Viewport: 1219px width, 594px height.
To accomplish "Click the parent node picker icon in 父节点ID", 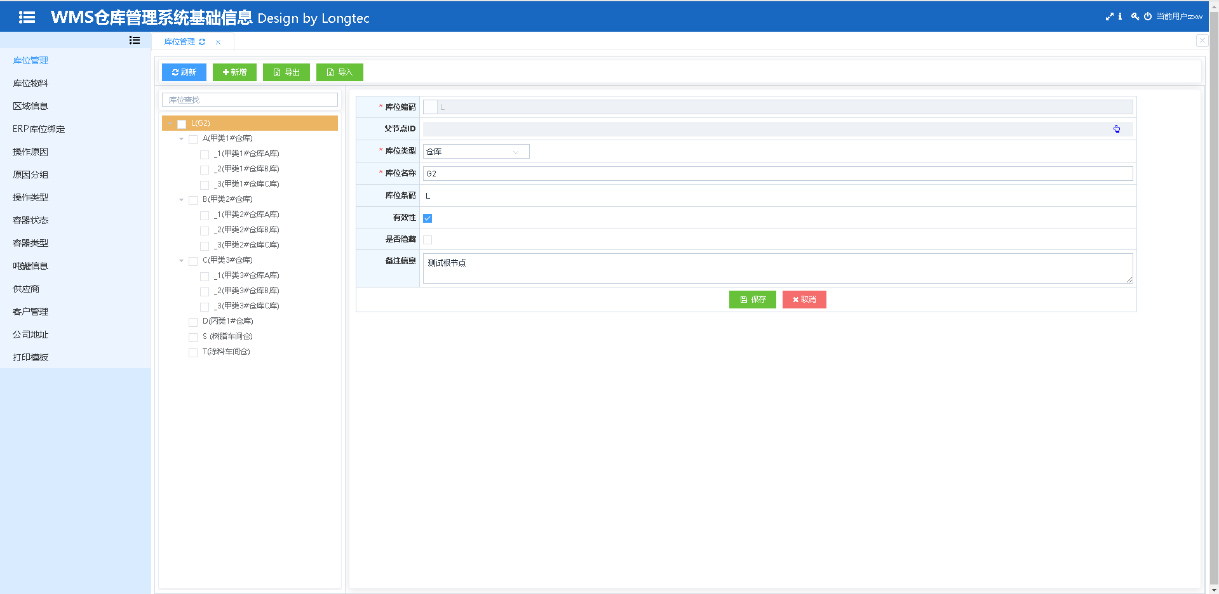I will pyautogui.click(x=1117, y=129).
